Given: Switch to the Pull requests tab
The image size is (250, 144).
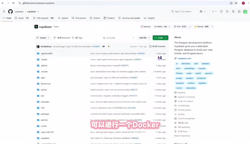Looking at the screenshot, I should click(43, 18).
